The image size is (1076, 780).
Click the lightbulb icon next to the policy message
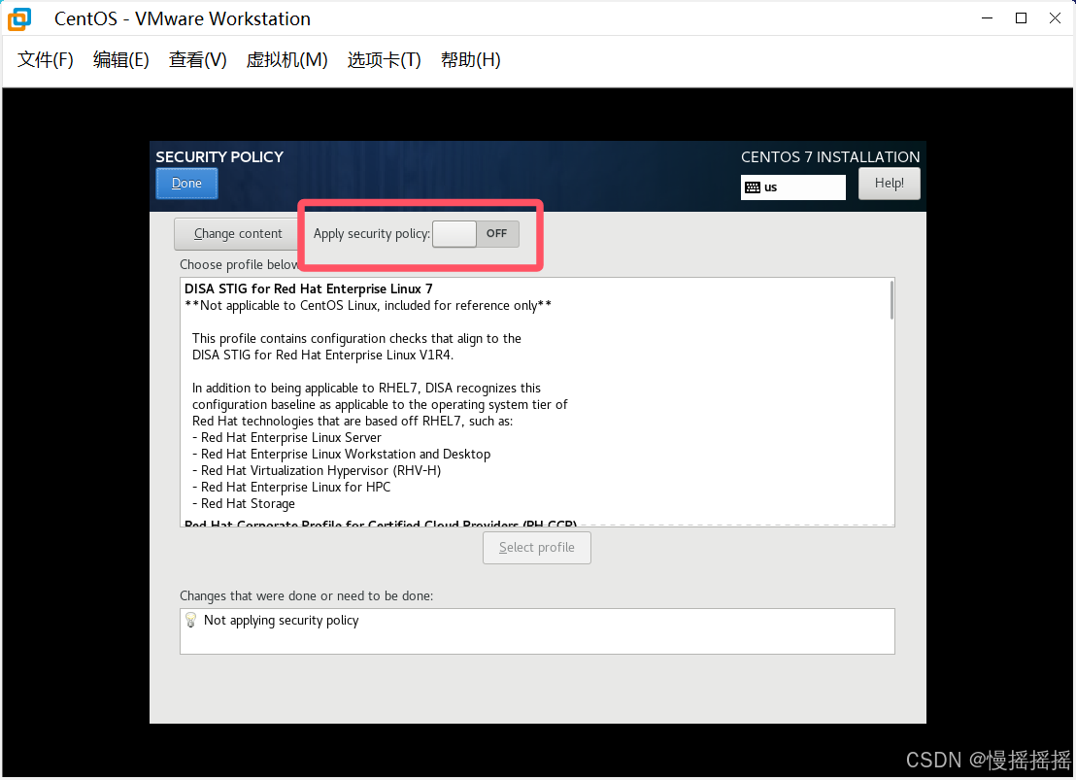(190, 620)
